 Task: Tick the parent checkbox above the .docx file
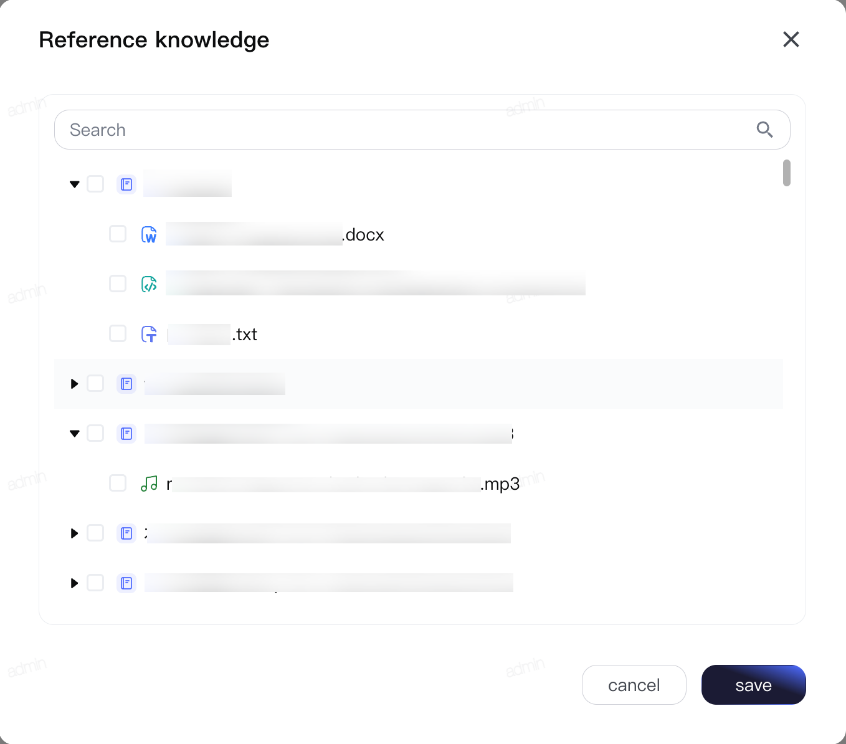click(x=95, y=184)
